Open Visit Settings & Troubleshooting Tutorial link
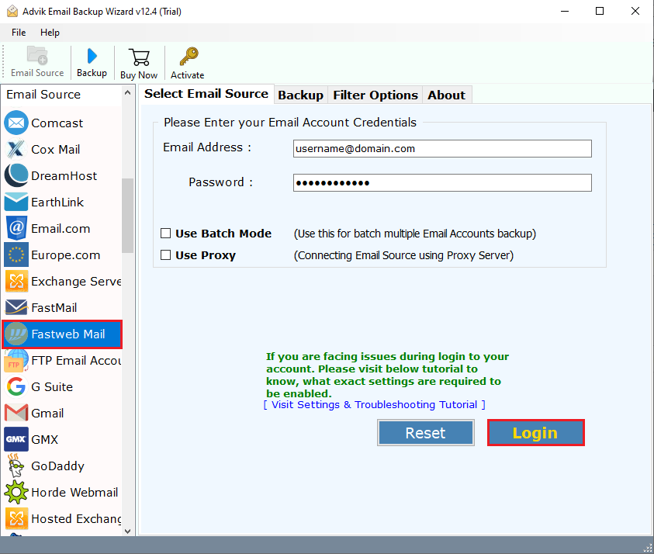Image resolution: width=654 pixels, height=554 pixels. (375, 405)
